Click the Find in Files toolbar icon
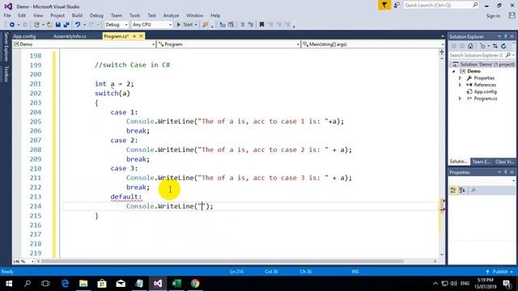 click(206, 25)
